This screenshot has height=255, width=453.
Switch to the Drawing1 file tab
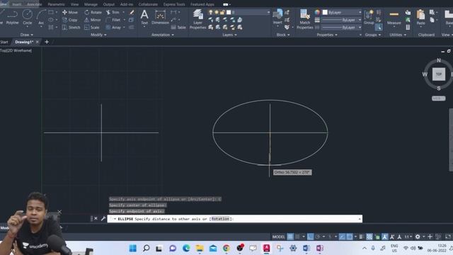pos(24,42)
